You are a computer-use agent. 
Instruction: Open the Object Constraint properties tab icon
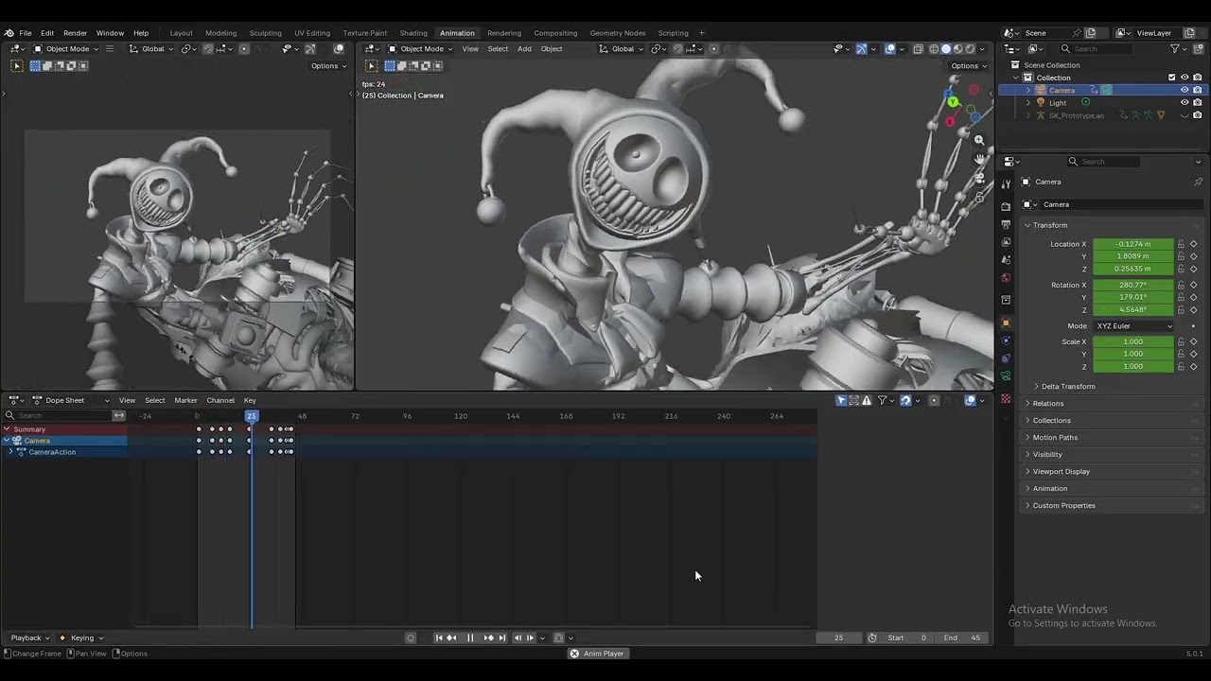[x=1006, y=358]
